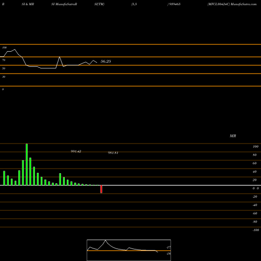Image resolution: width=261 pixels, height=261 pixels.
Task: Select the 981.81 price label
Action: click(113, 153)
